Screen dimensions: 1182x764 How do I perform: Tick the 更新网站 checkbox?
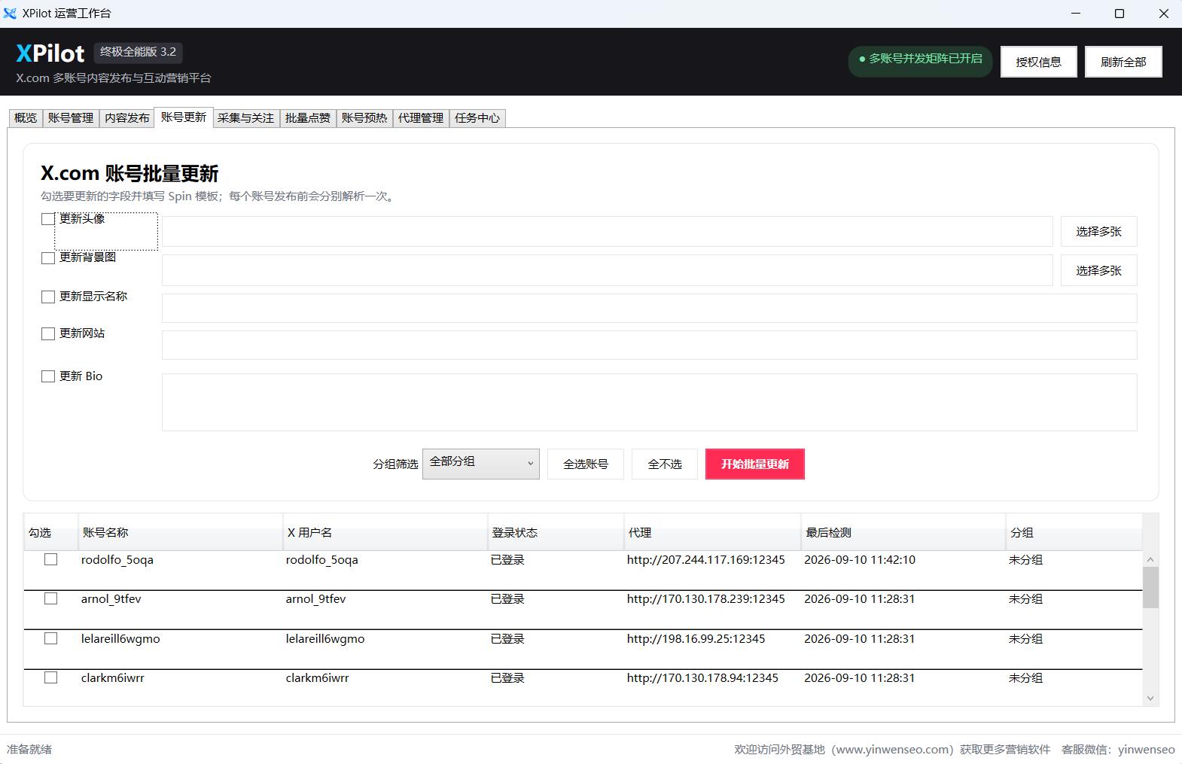coord(48,333)
